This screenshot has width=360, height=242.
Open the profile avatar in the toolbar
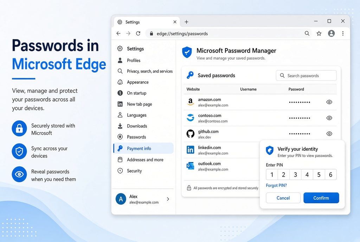coord(331,33)
